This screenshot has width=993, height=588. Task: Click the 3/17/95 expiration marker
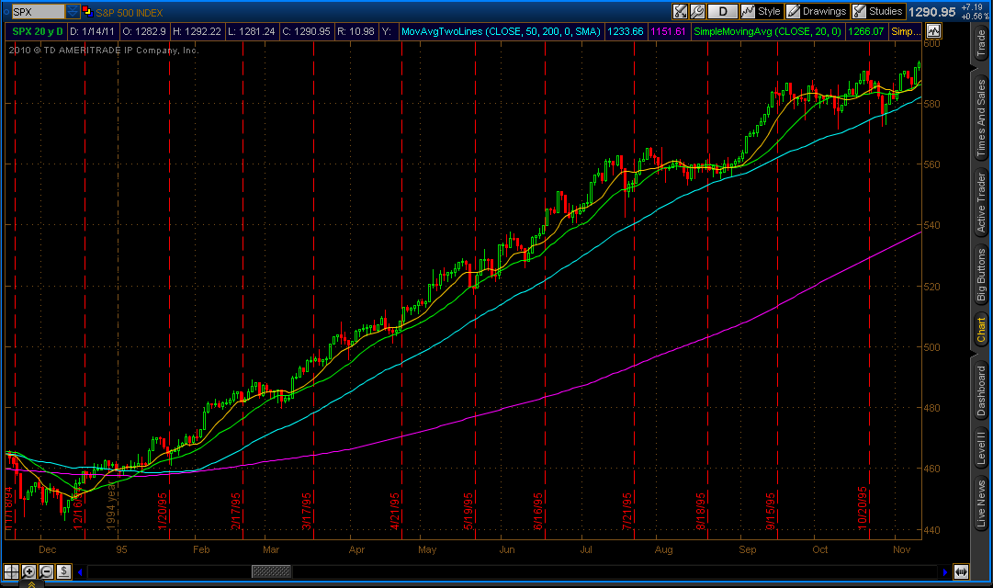pyautogui.click(x=307, y=512)
